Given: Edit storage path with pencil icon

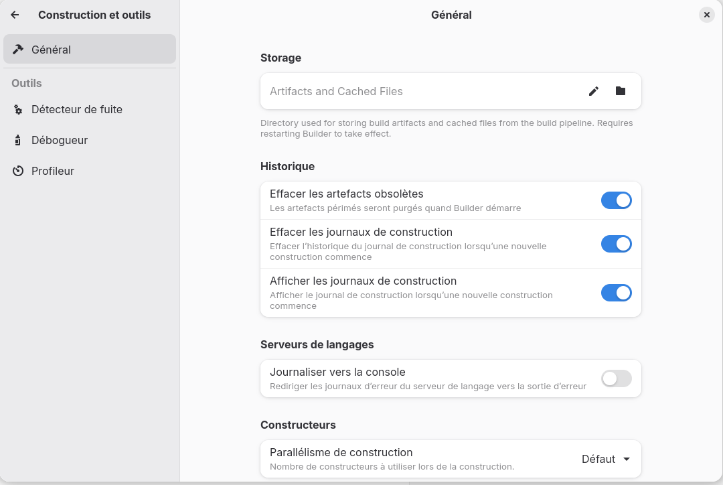Looking at the screenshot, I should [594, 91].
